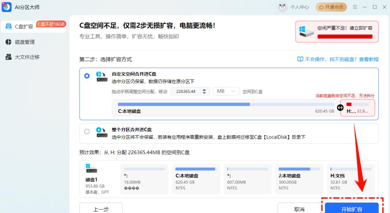Click the 预计效果 summary text
The width and height of the screenshot is (390, 213).
tap(134, 152)
